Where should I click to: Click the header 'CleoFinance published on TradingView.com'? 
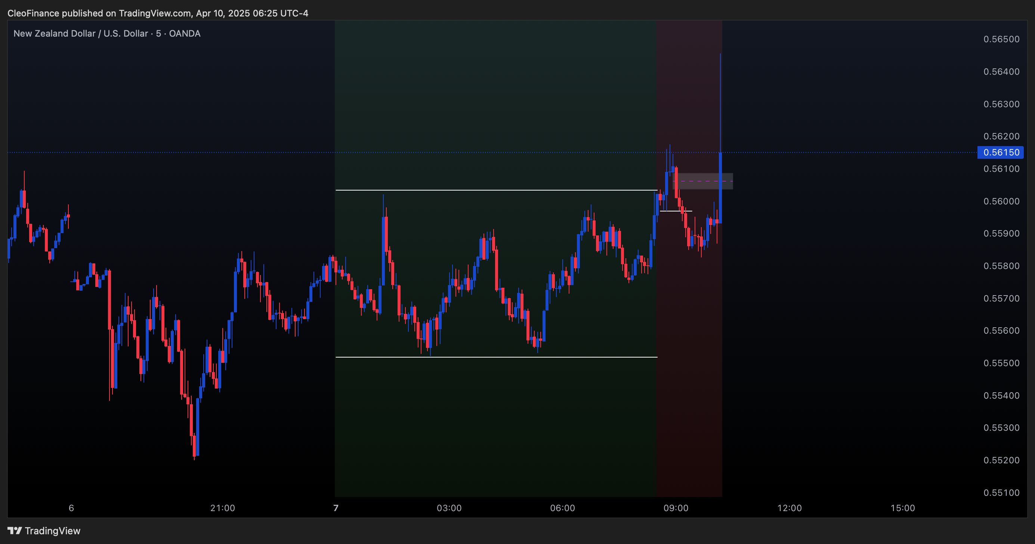pos(99,13)
